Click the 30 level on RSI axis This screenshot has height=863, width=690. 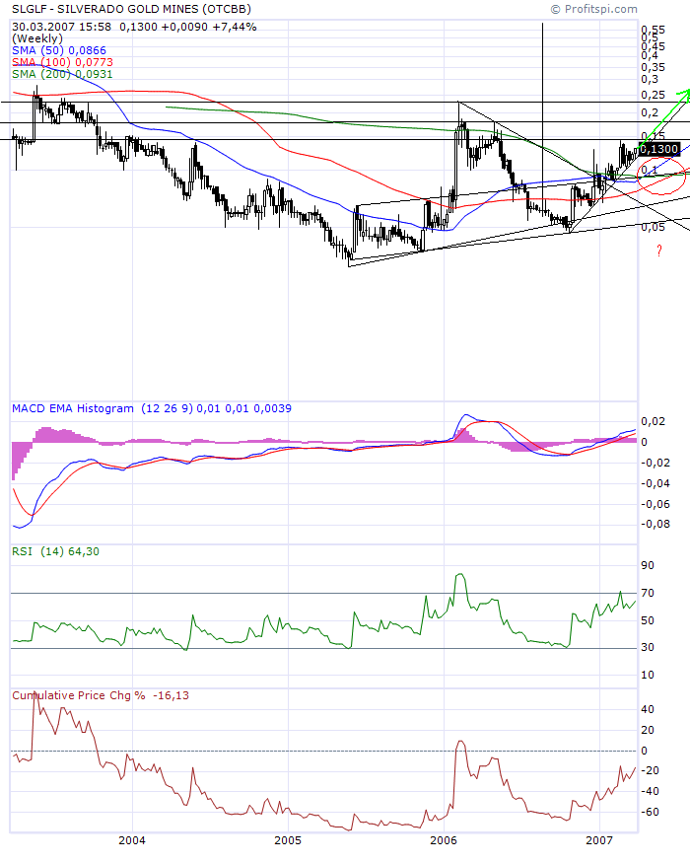[648, 647]
